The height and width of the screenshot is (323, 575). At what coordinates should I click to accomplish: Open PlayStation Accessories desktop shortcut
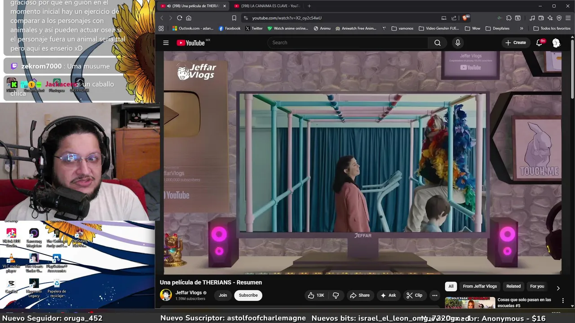pos(57,263)
